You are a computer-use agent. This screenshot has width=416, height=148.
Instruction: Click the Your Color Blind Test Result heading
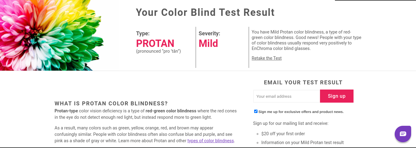(x=205, y=12)
